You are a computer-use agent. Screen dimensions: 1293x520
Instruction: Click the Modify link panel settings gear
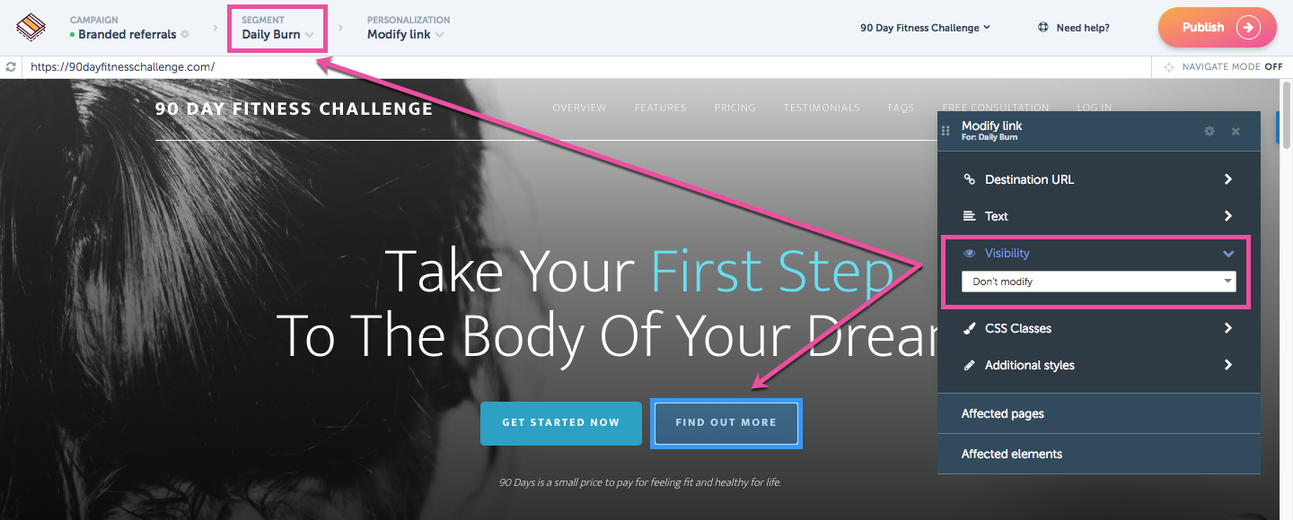click(1209, 131)
